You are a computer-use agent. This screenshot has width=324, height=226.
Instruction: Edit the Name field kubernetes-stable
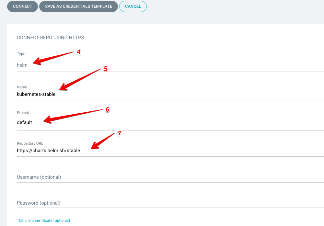point(170,94)
